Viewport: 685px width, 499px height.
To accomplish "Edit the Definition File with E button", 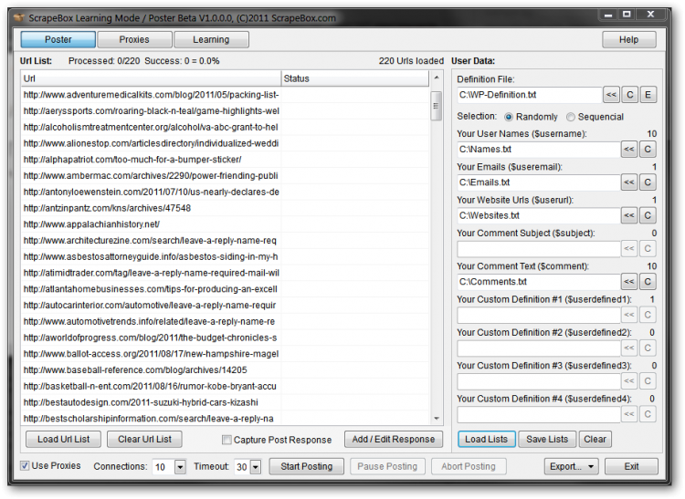I will point(648,95).
